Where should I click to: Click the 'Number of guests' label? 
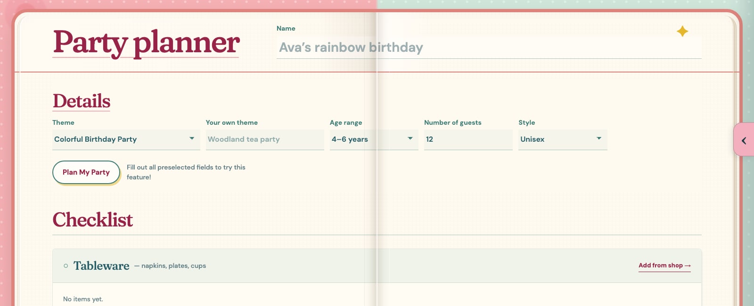point(452,122)
